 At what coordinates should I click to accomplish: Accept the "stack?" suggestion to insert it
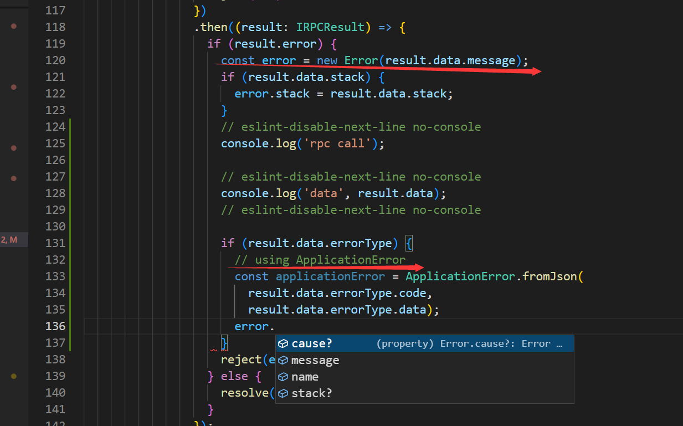[x=313, y=393]
